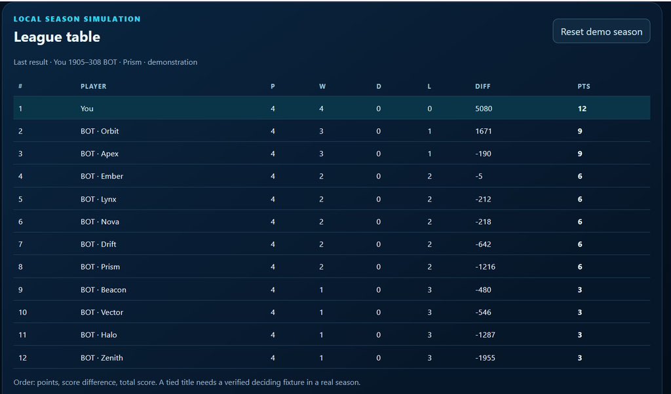The image size is (671, 394).
Task: Select the -642 diff value
Action: [483, 244]
